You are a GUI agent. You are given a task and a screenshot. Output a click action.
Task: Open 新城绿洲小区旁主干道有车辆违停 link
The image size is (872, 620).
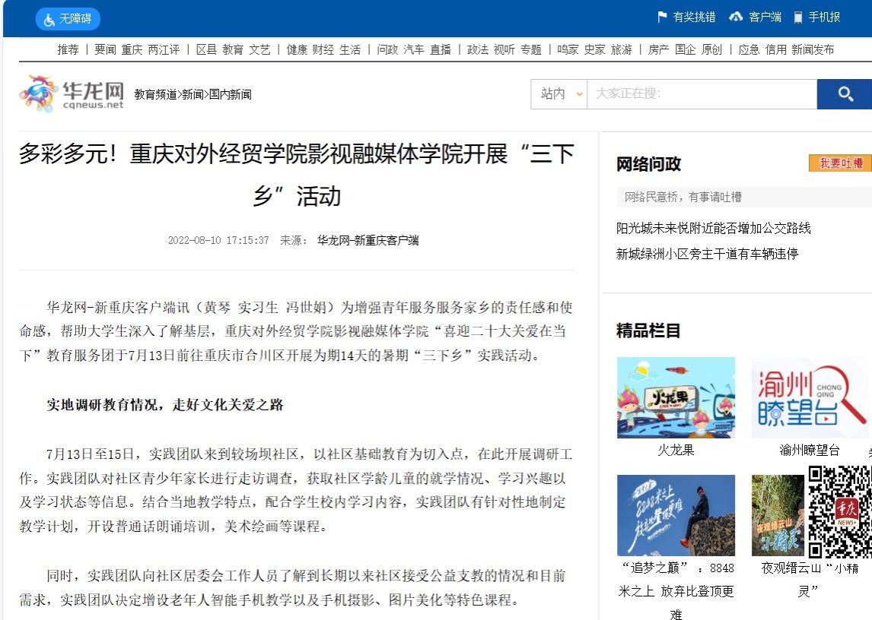(707, 254)
